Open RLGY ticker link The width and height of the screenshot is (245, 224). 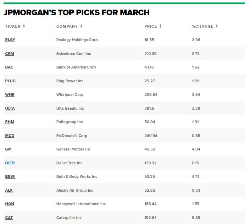click(x=10, y=40)
